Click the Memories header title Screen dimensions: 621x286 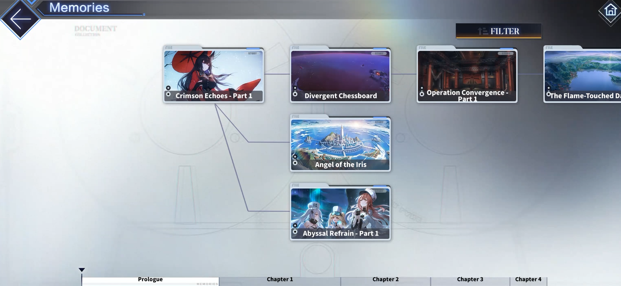click(x=79, y=7)
